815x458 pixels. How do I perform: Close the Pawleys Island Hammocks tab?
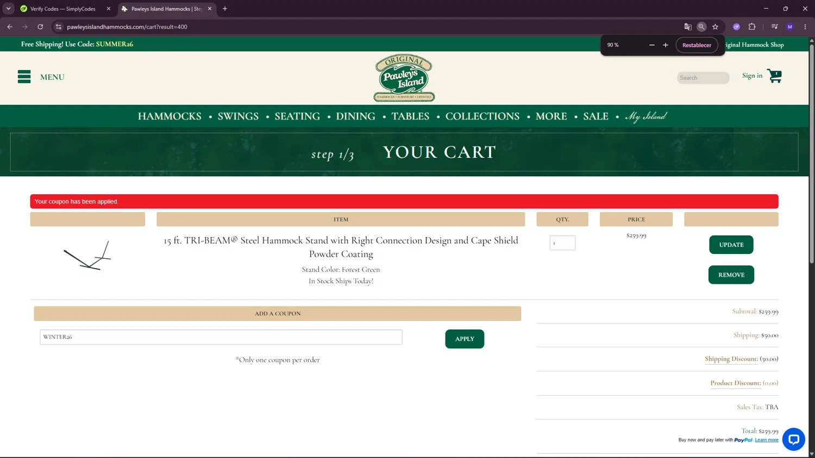click(210, 9)
